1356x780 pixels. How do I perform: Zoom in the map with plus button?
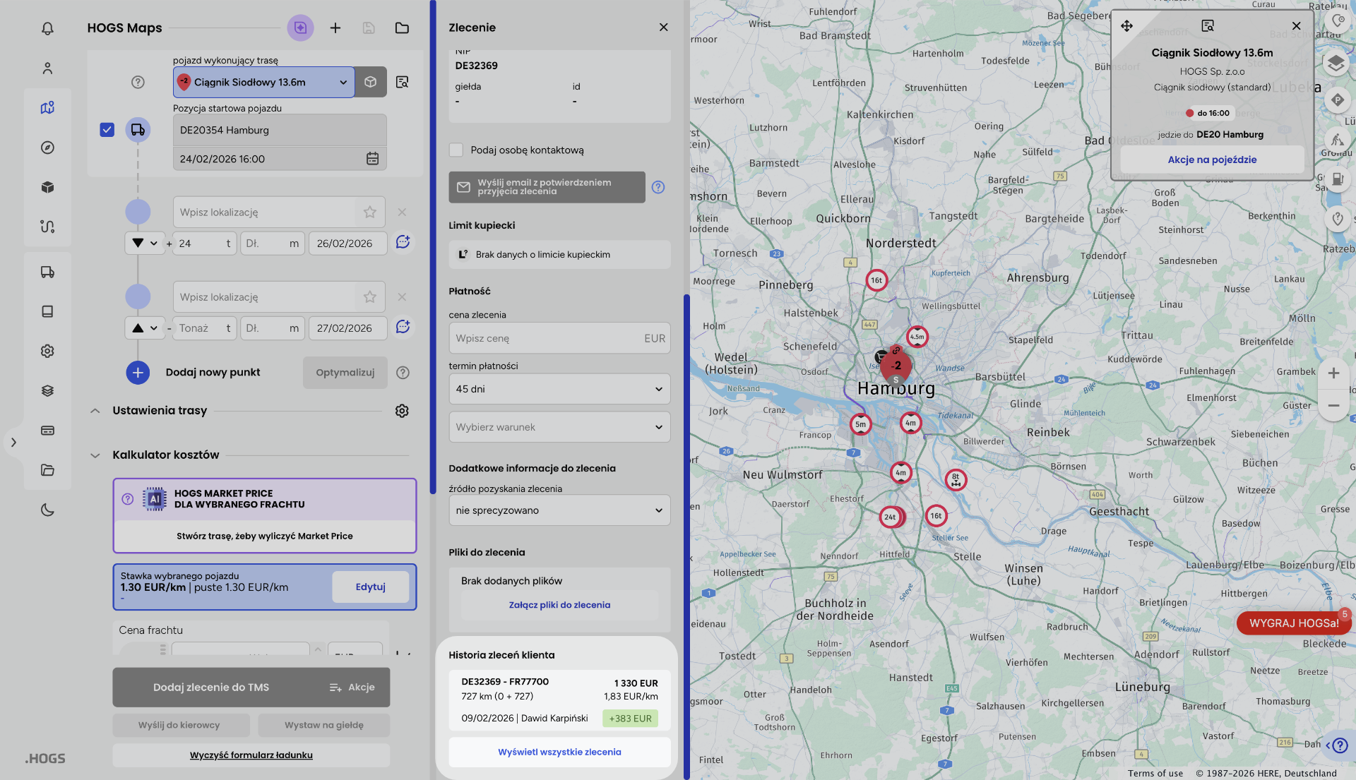coord(1333,373)
